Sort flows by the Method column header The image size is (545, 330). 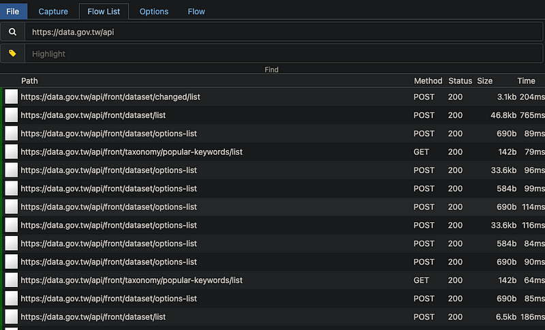(428, 80)
